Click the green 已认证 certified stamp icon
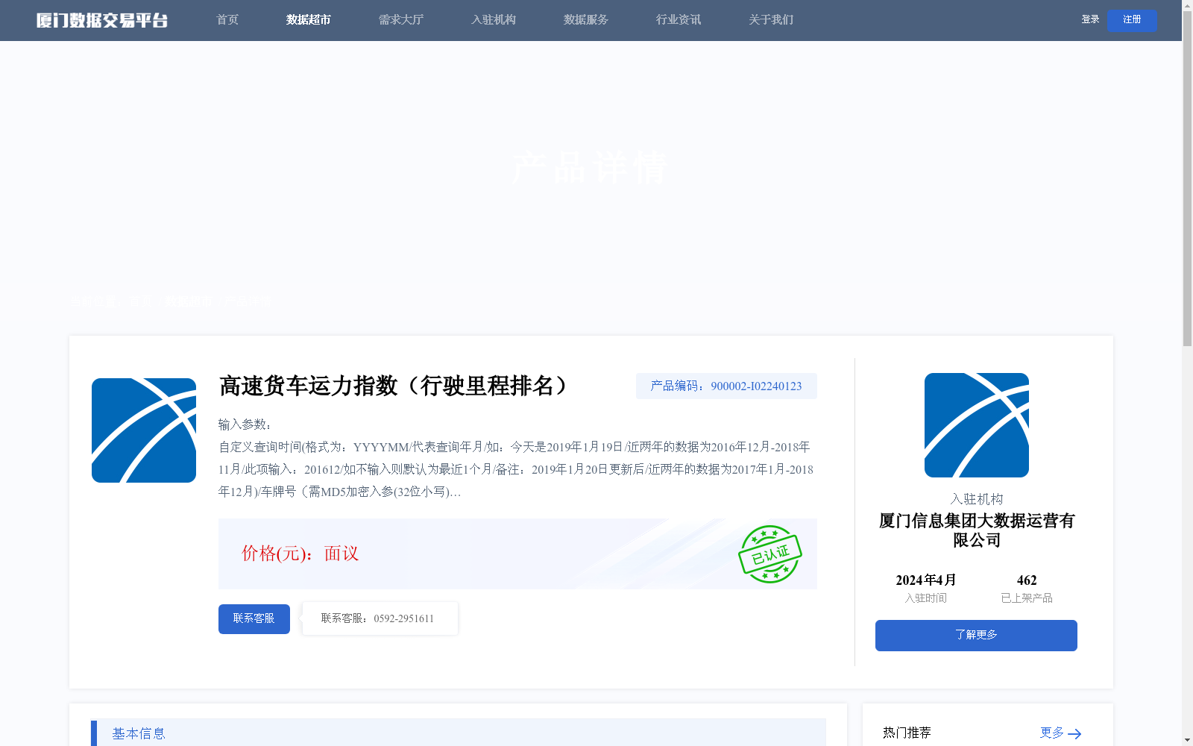Screen dimensions: 1193x746 (x=769, y=554)
